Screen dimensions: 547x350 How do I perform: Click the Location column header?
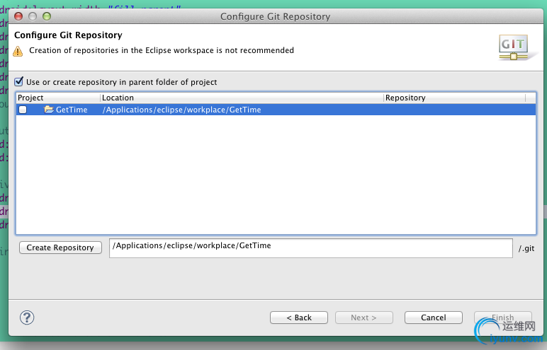241,98
